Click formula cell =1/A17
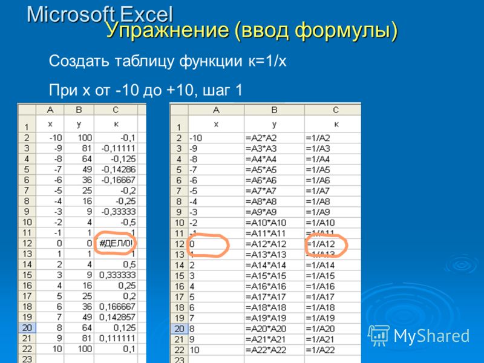 point(332,297)
